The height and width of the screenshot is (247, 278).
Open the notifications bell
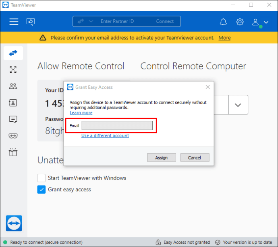click(223, 22)
